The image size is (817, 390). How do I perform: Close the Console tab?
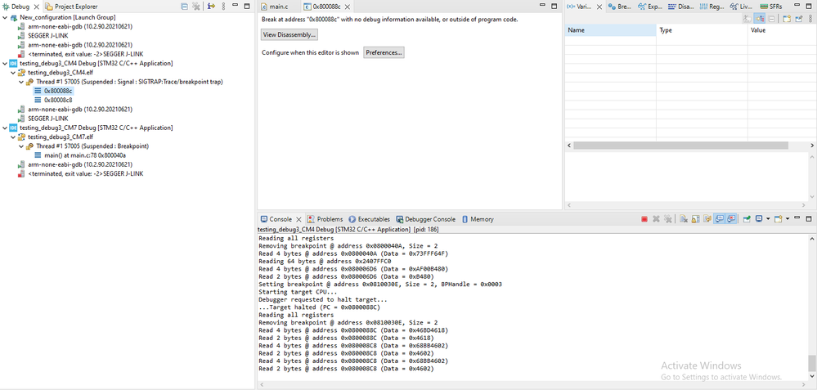pyautogui.click(x=299, y=219)
